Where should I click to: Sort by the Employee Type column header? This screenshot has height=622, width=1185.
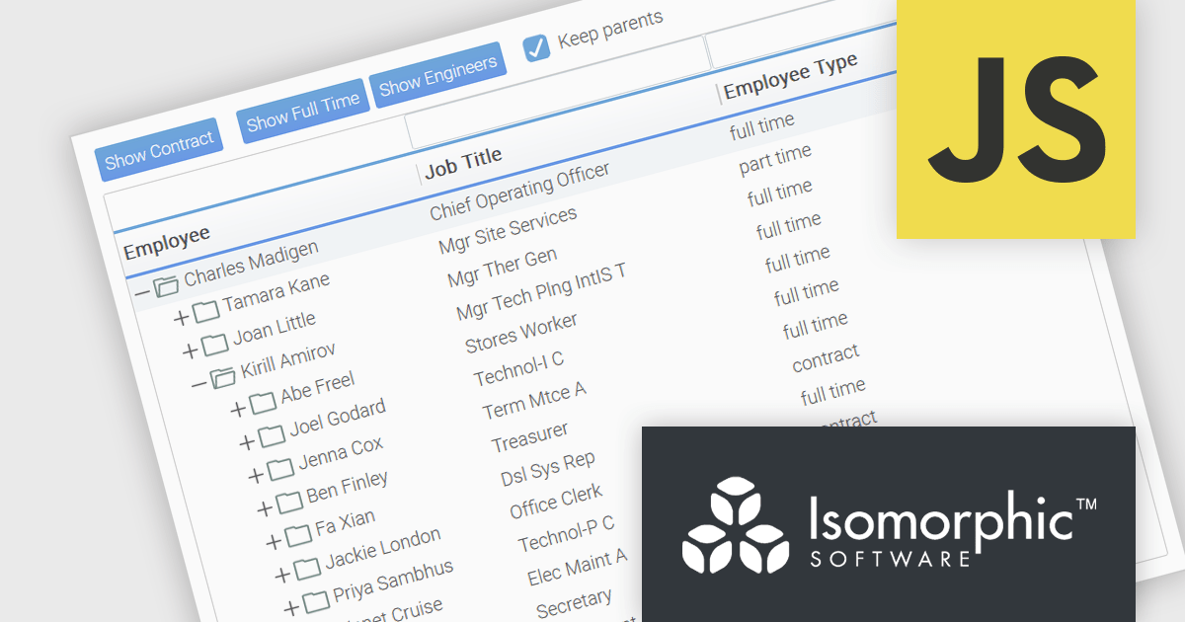pos(790,77)
